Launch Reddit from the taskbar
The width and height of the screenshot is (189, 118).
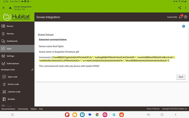(122, 115)
